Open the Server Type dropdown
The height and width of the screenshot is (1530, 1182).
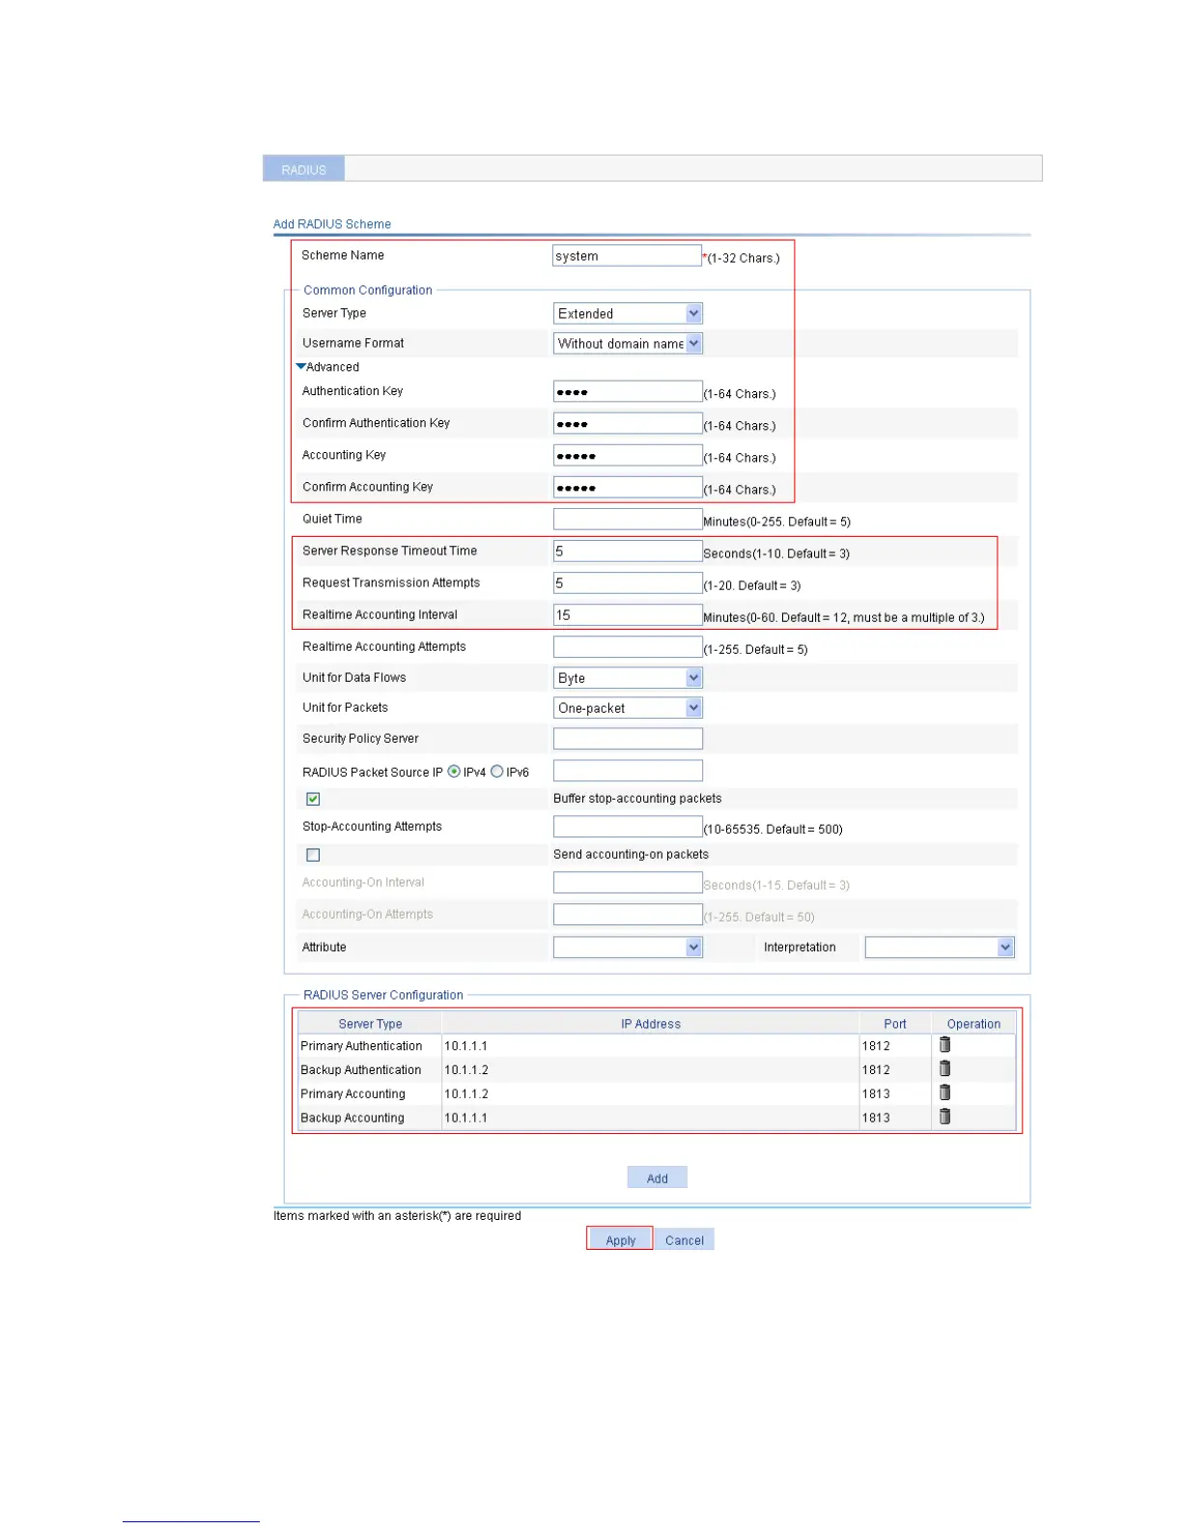[628, 313]
